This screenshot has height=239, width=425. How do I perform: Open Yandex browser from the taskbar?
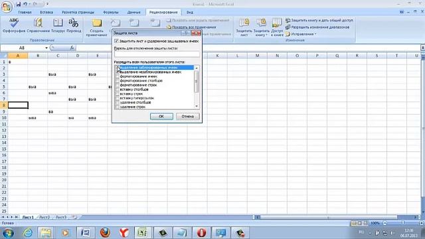click(124, 232)
